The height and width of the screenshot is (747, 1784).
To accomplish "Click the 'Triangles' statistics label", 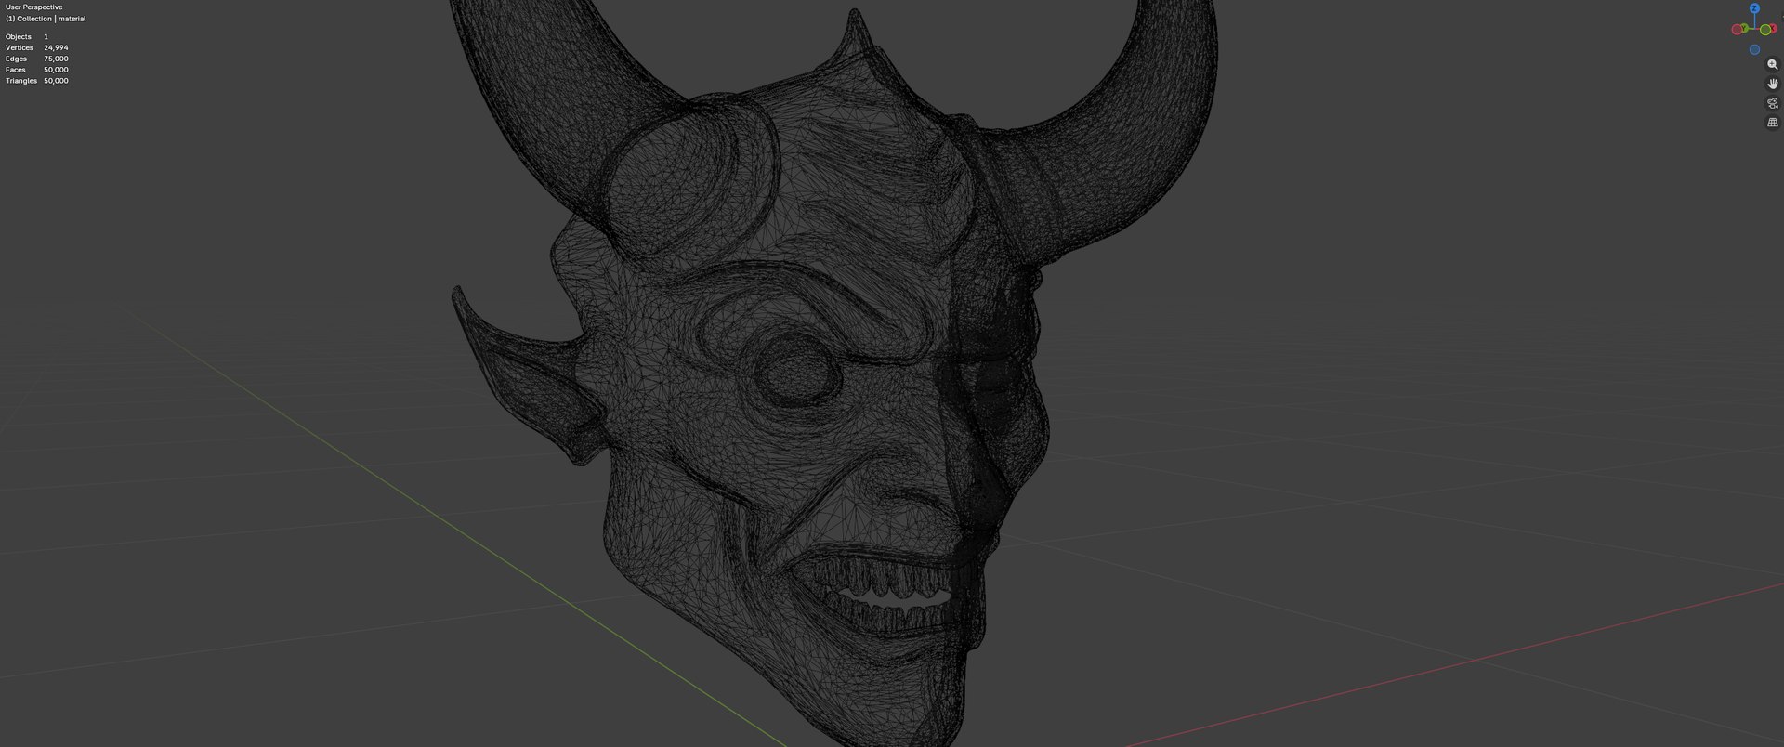I will (21, 81).
